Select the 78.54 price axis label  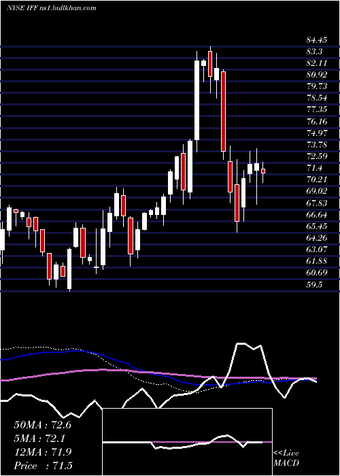(317, 98)
